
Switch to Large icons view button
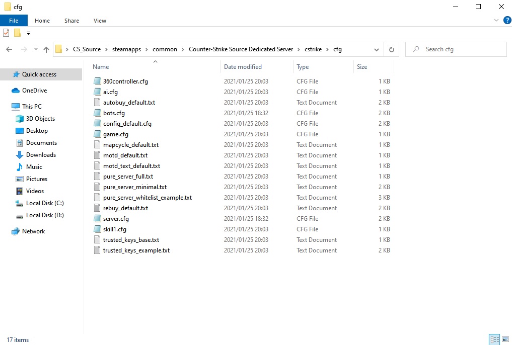coord(505,339)
